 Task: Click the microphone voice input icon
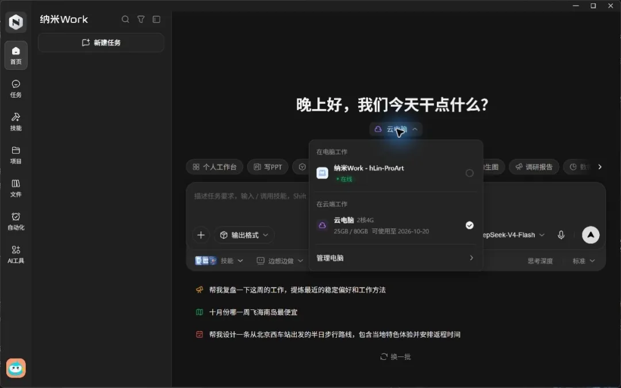click(x=561, y=235)
